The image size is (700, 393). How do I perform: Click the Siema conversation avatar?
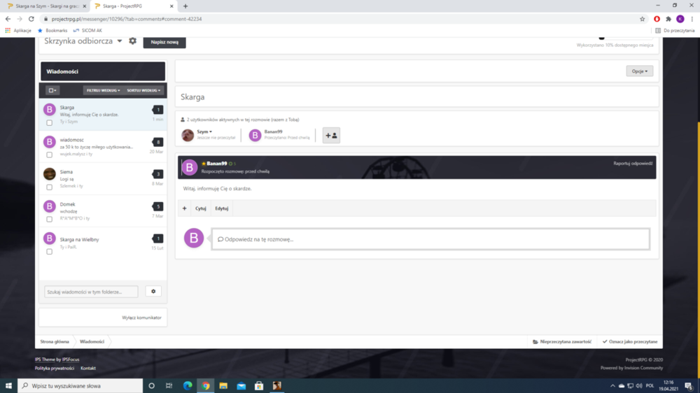50,173
